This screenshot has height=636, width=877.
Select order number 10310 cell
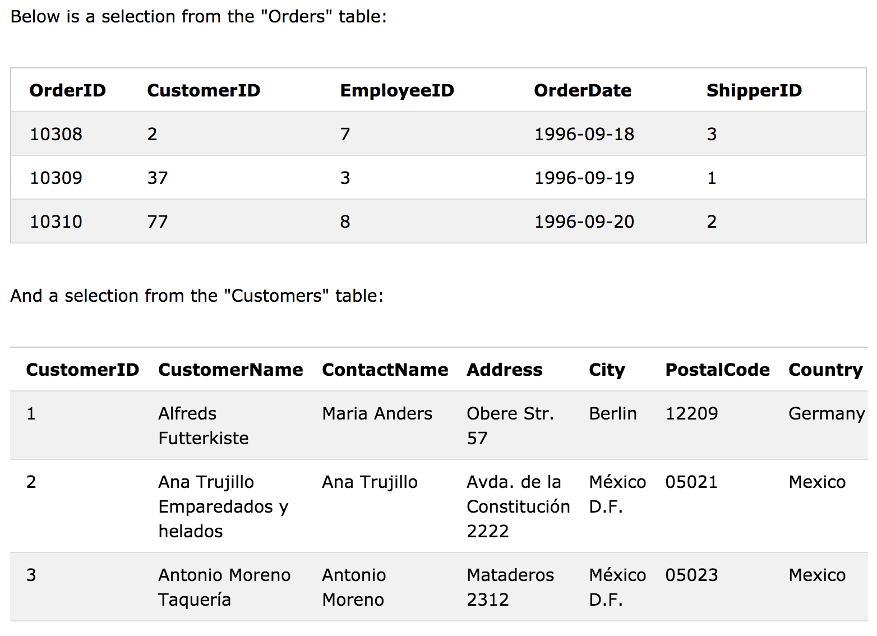56,222
